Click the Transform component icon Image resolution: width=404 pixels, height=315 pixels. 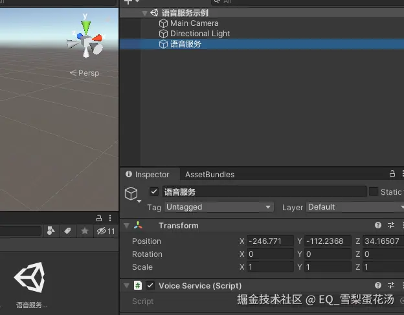(x=138, y=226)
